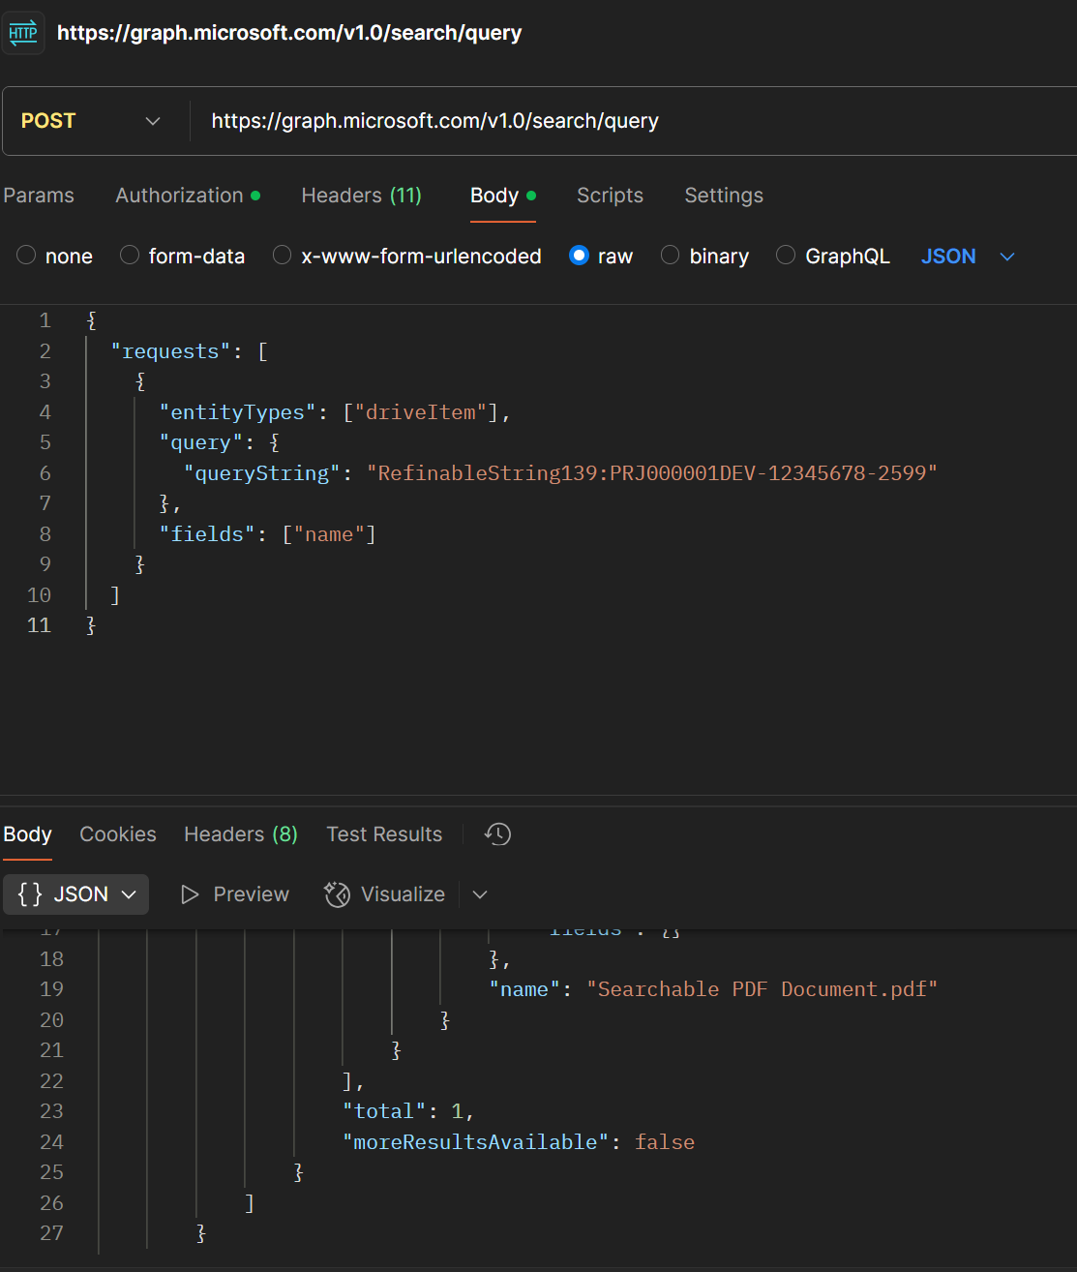Click the "query" key on line 5

pyautogui.click(x=201, y=442)
